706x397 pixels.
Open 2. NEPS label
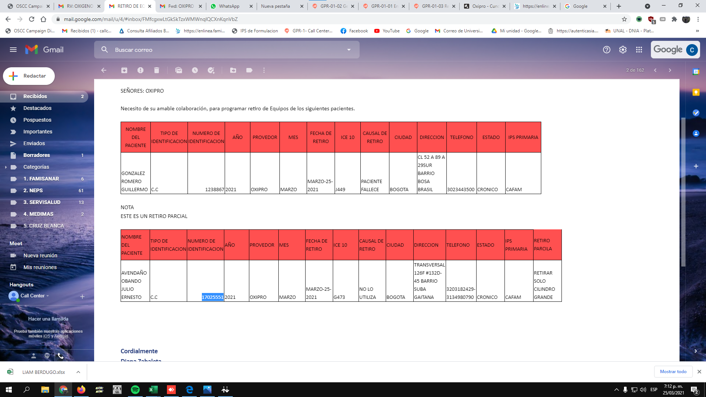tap(44, 190)
